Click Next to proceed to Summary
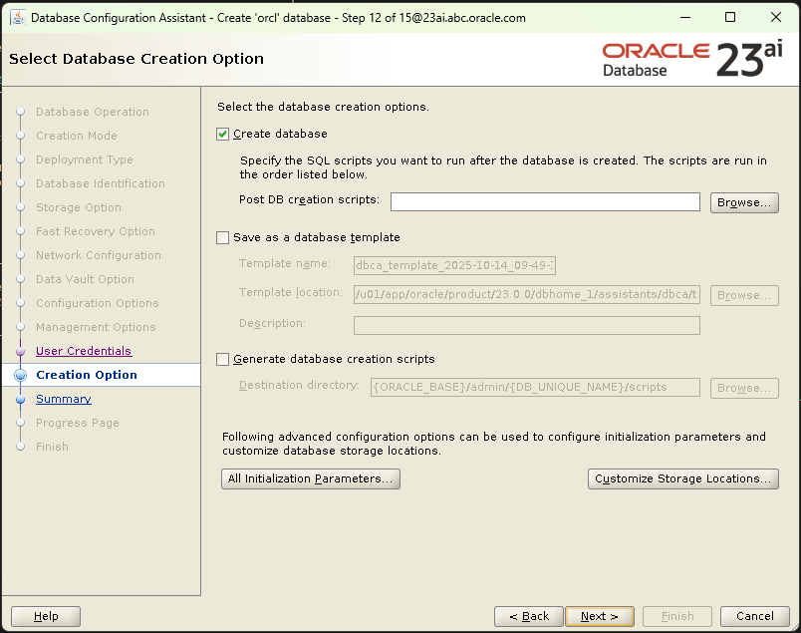Screen dimensions: 801x633 600,616
